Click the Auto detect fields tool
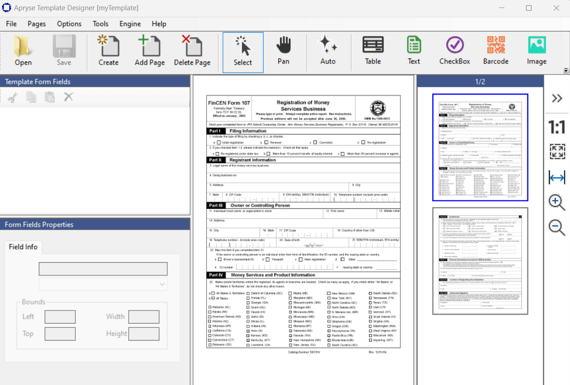Image resolution: width=570 pixels, height=385 pixels. (x=328, y=52)
